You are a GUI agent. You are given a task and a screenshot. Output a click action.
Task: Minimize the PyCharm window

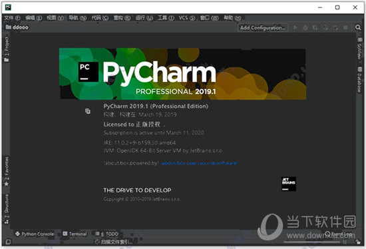click(320, 7)
